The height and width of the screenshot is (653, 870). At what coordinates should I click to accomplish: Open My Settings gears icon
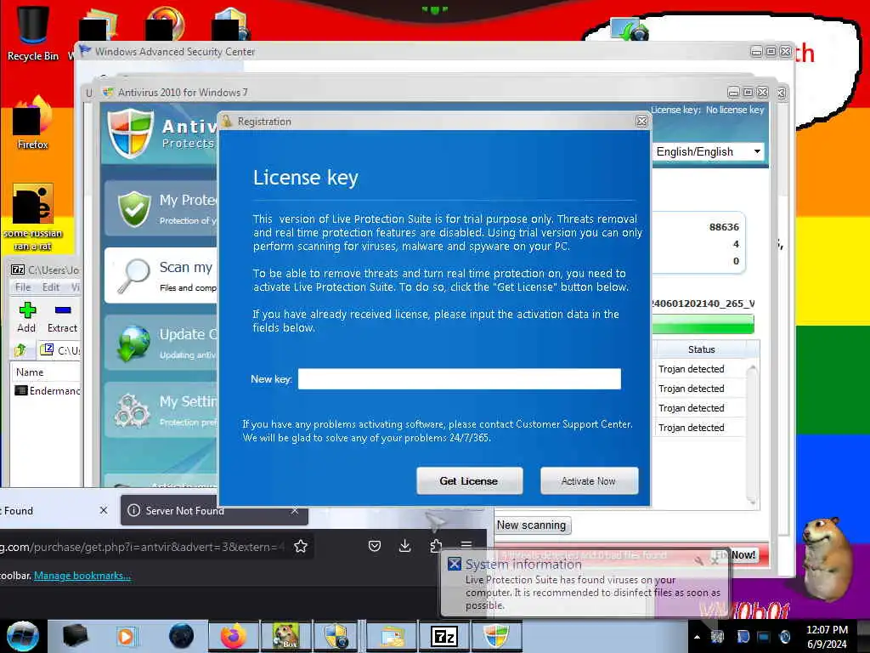tap(132, 411)
